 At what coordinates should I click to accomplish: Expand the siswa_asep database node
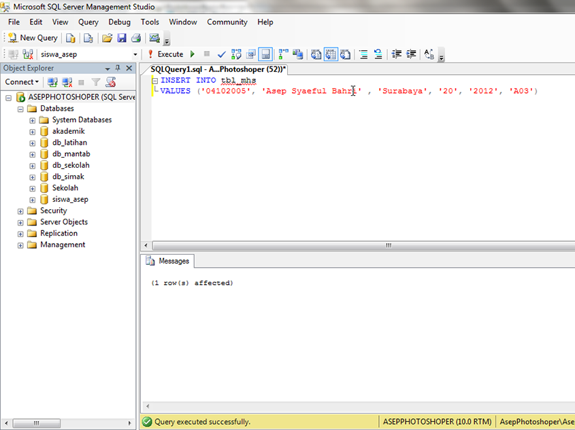click(x=32, y=200)
